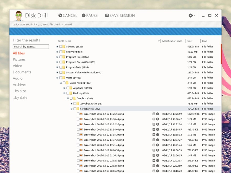Open the preview for Screenshot 2017-02-12 13.26.56.png
The height and width of the screenshot is (173, 231).
(x=157, y=114)
